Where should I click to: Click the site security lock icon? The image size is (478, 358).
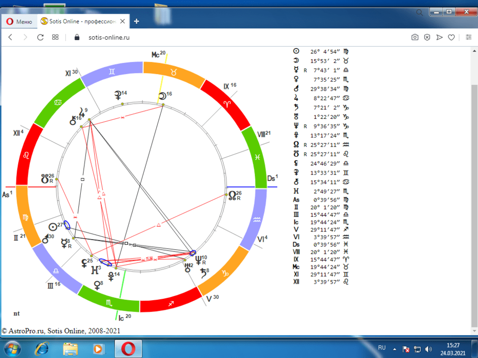coord(77,37)
